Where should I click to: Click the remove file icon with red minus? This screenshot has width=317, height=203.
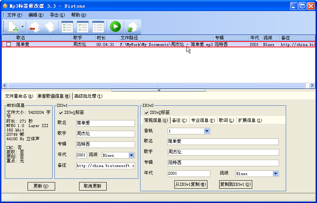pos(34,27)
